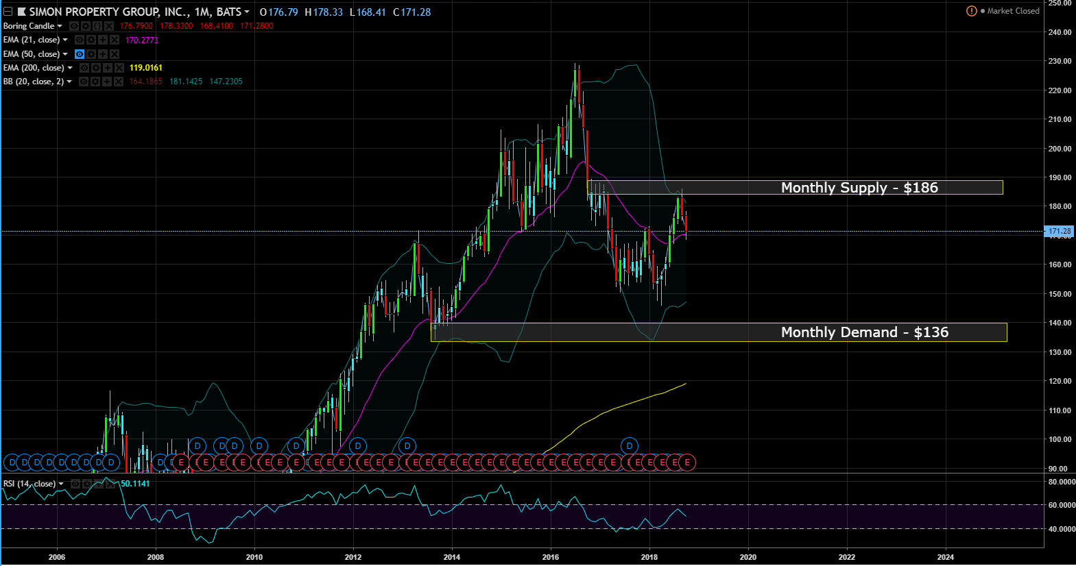Select the Monthly Demand - $136 annotation
The width and height of the screenshot is (1076, 566).
865,332
